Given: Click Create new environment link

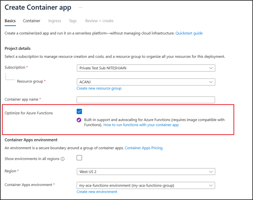Looking at the screenshot, I should tap(97, 192).
